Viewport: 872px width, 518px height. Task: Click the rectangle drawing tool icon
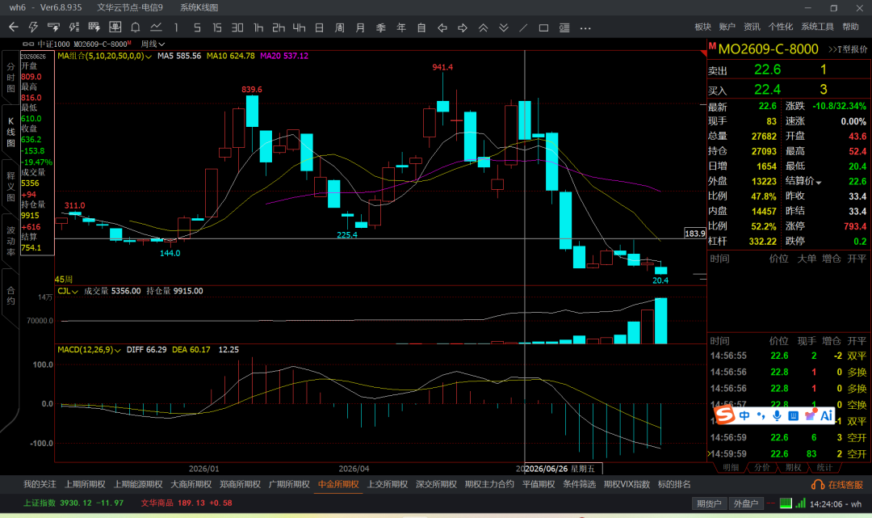[543, 27]
